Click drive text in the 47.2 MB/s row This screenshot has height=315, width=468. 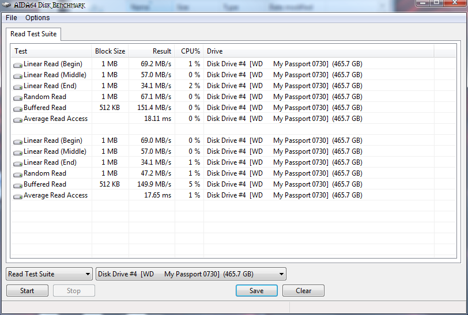click(x=285, y=173)
